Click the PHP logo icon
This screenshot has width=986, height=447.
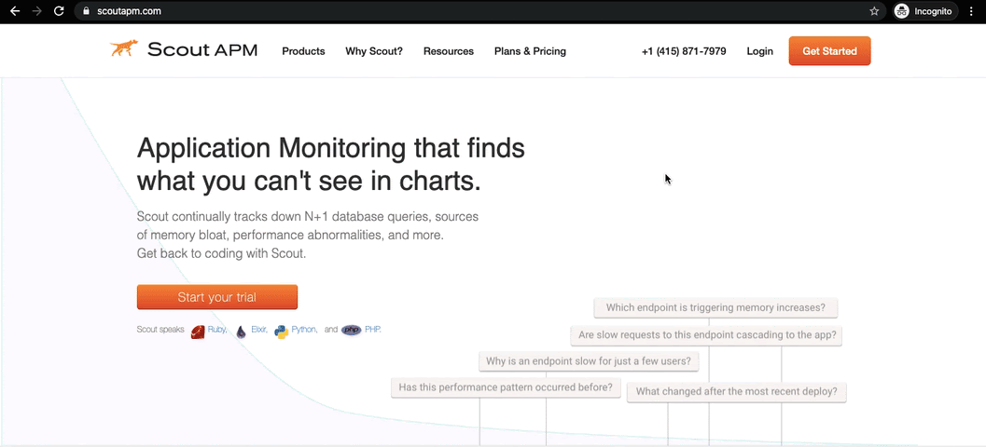pos(351,330)
